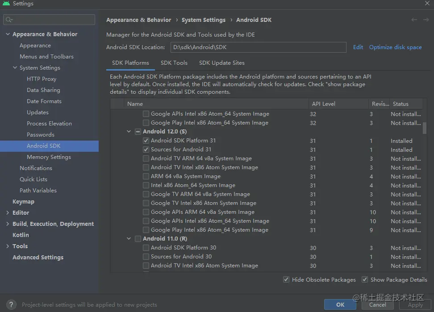This screenshot has height=312, width=434.
Task: Collapse Appearance & Behavior tree node
Action: tap(8, 34)
